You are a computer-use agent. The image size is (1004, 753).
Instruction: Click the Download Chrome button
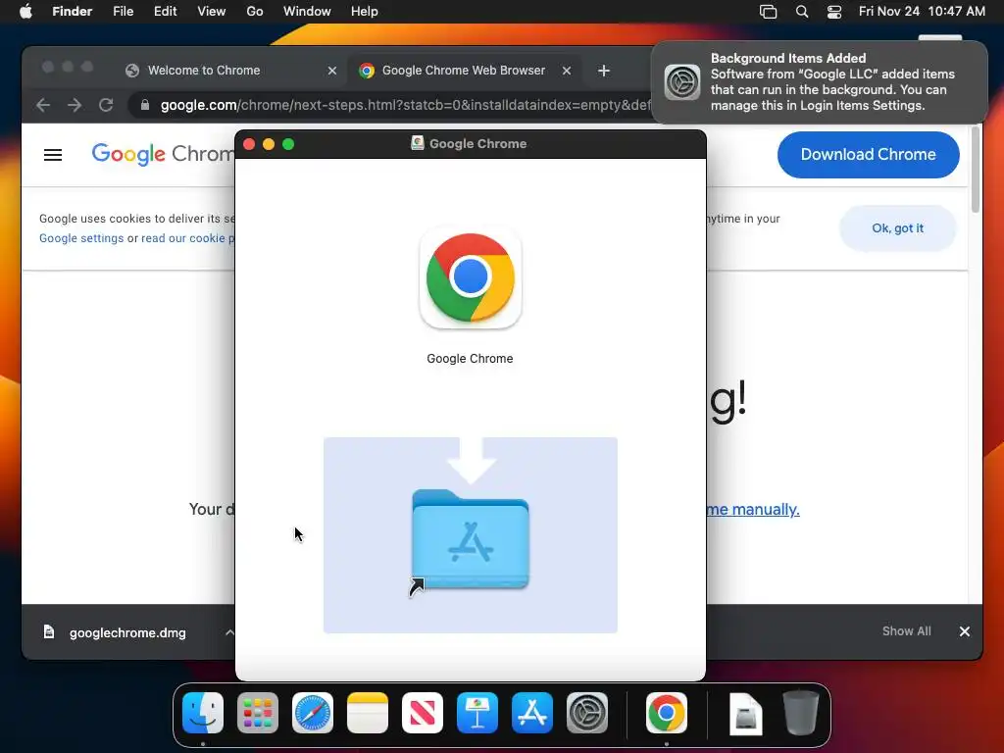(869, 154)
